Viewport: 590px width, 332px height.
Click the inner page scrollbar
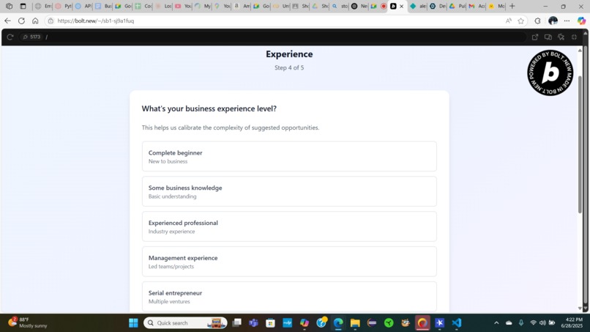coord(580,145)
